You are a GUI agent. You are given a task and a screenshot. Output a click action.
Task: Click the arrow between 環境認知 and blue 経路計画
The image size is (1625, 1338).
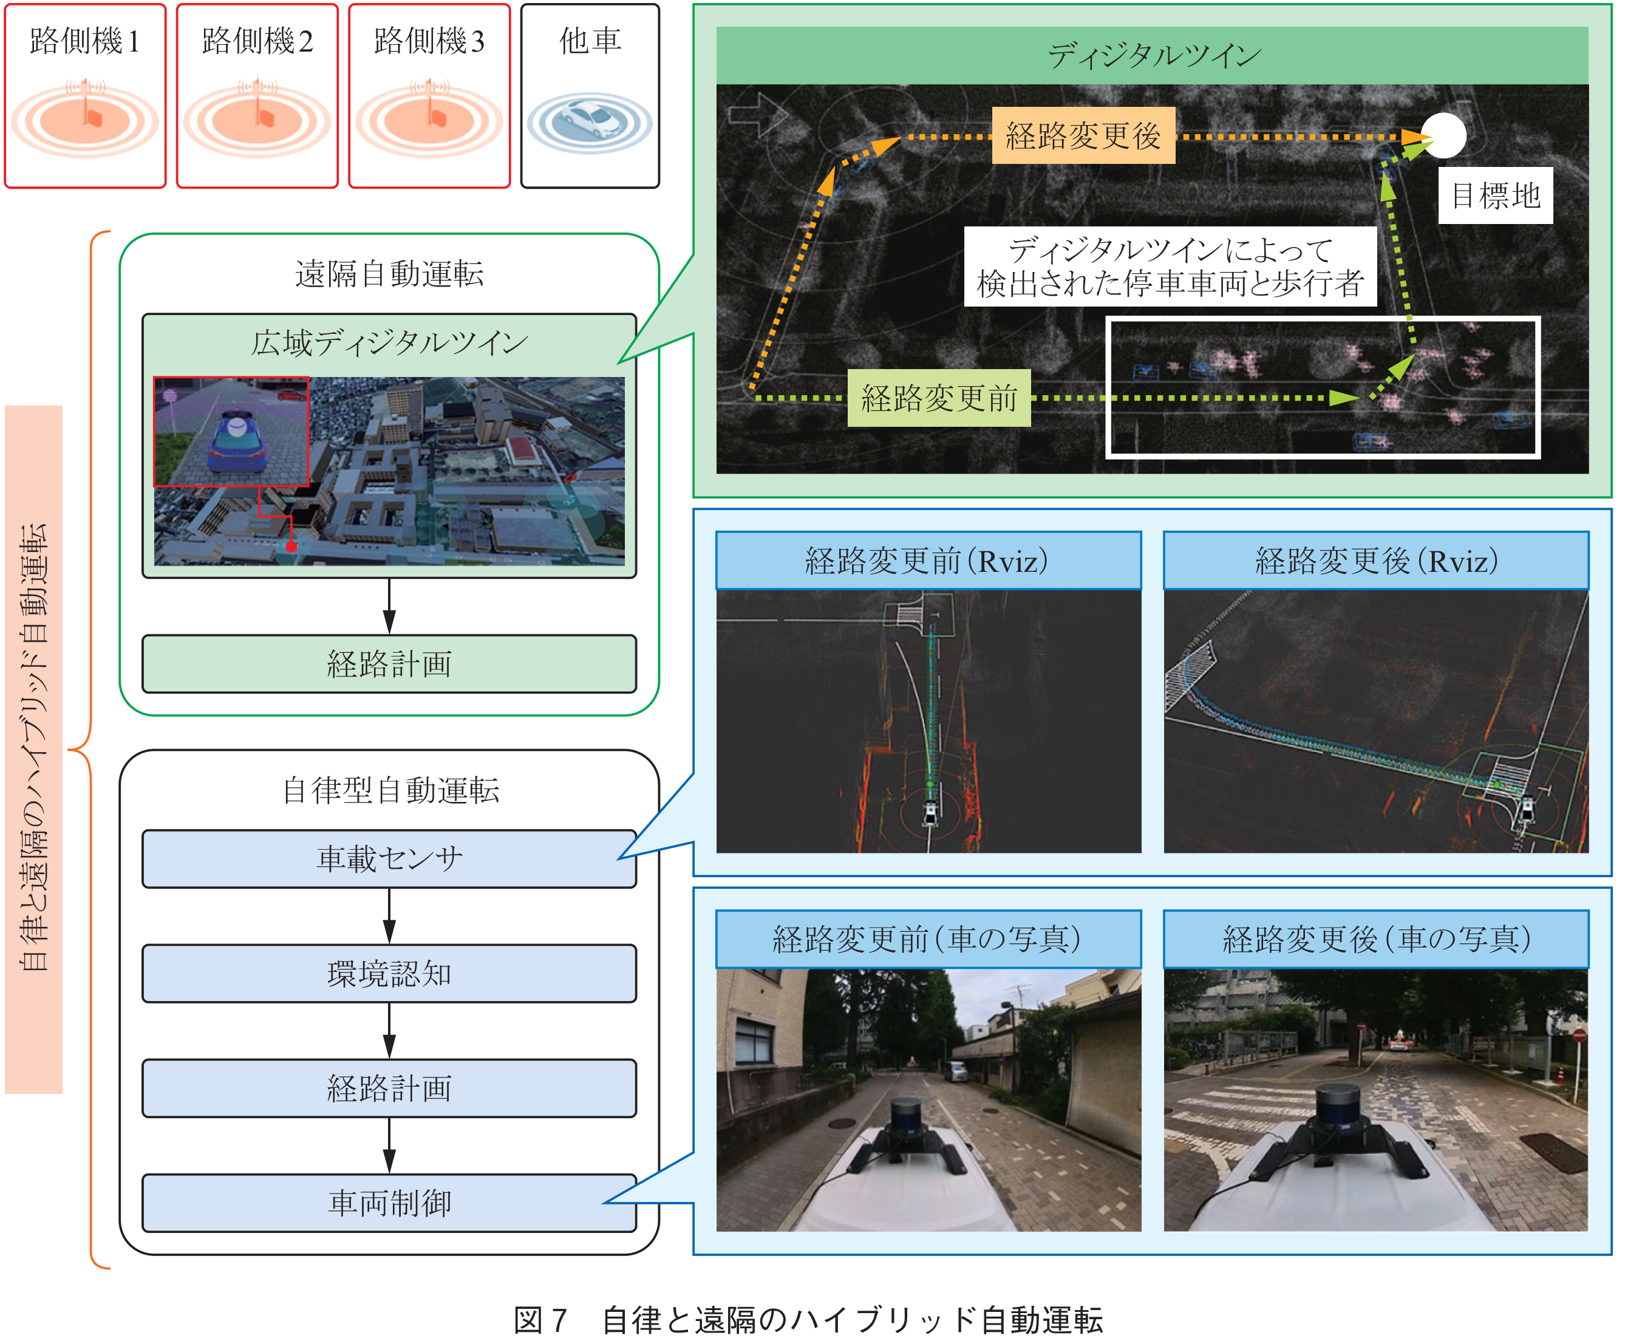click(389, 1031)
